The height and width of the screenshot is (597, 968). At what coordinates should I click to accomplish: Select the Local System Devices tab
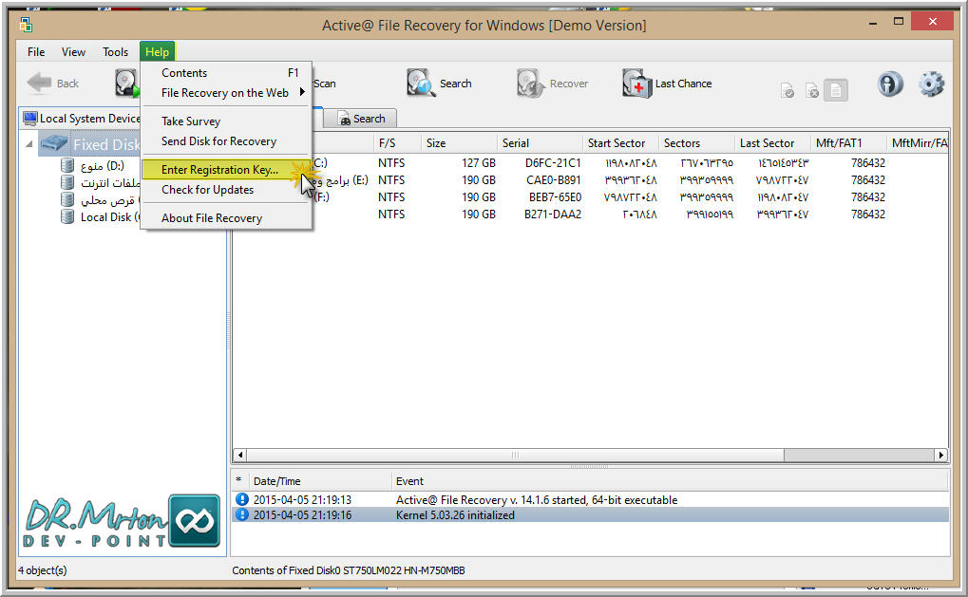(80, 119)
